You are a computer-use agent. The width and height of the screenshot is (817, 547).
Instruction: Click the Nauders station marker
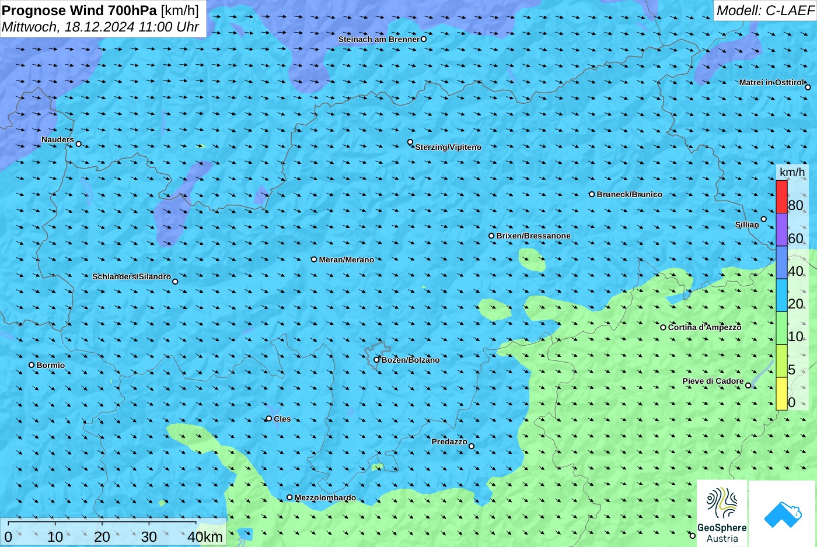coord(79,144)
